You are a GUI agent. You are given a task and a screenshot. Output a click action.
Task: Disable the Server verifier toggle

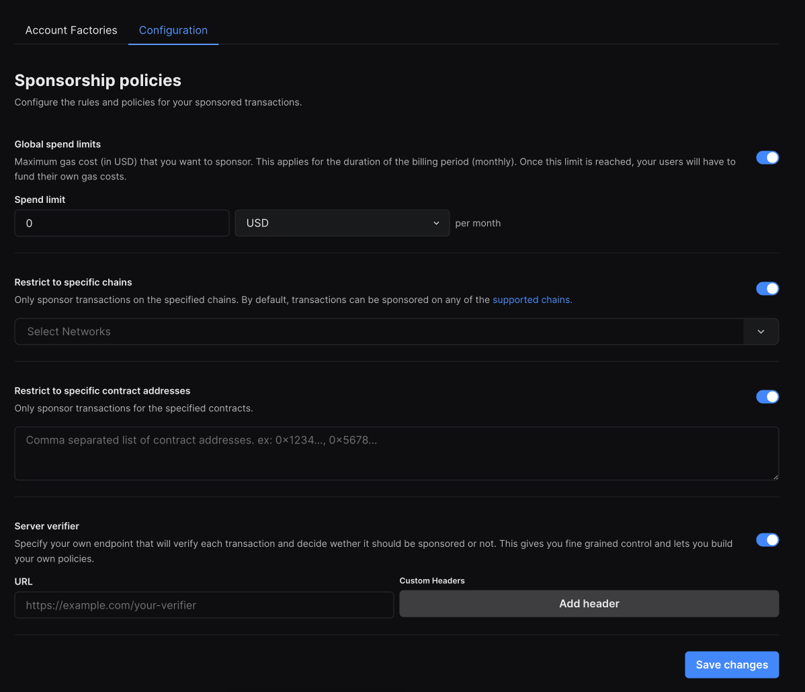pyautogui.click(x=767, y=540)
